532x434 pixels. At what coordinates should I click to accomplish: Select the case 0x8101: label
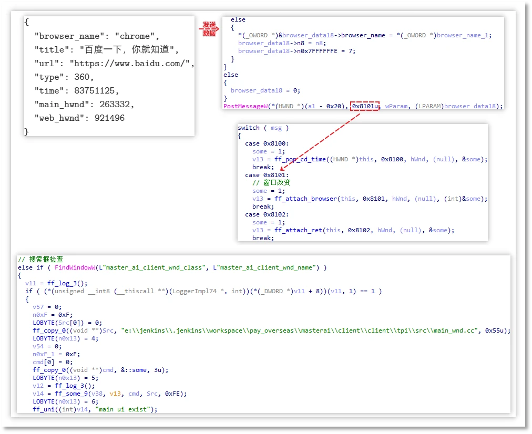click(267, 175)
